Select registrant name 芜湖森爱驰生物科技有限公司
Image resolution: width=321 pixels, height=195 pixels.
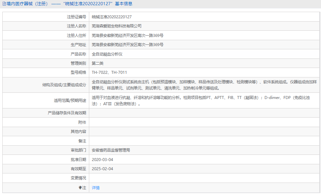(116, 26)
